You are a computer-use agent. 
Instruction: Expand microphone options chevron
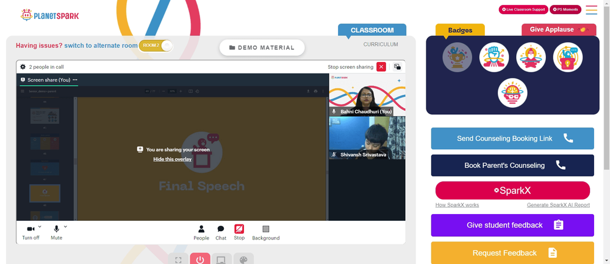point(65,227)
